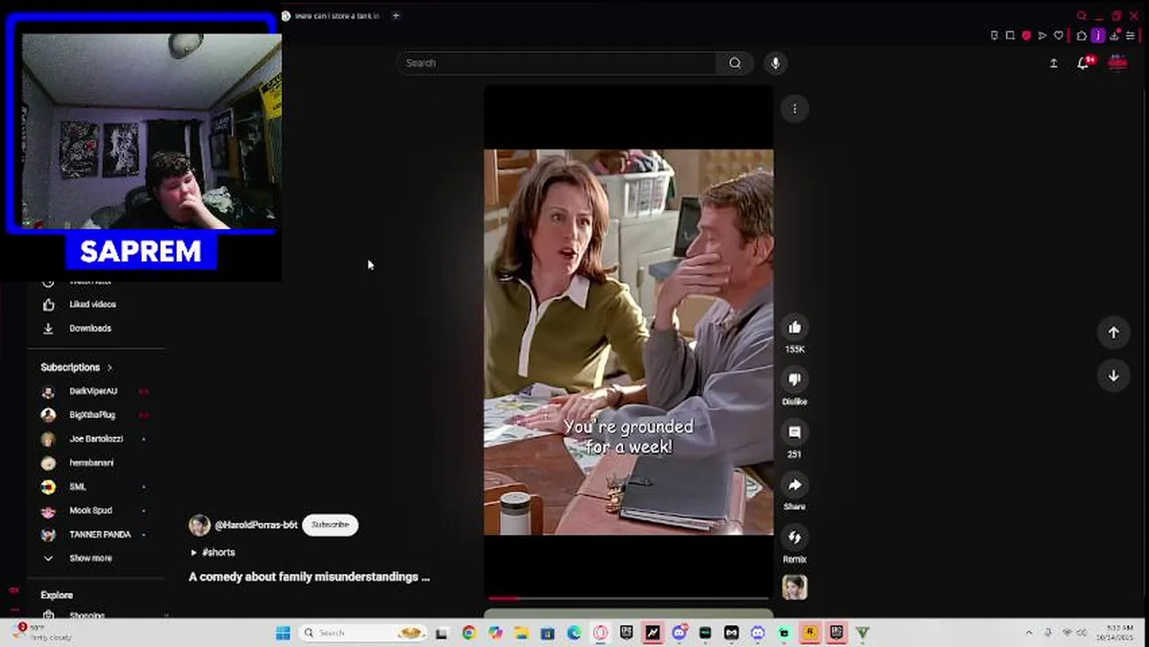Open browser easy setup sliders icon
This screenshot has height=647, width=1149.
tap(1131, 36)
